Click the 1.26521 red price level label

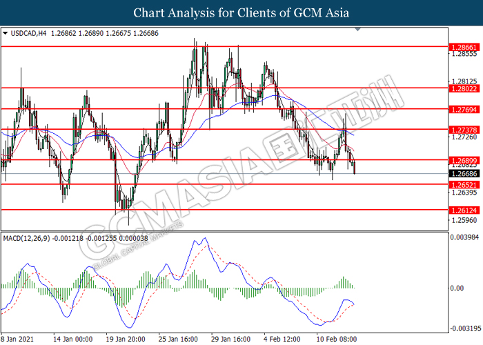464,185
